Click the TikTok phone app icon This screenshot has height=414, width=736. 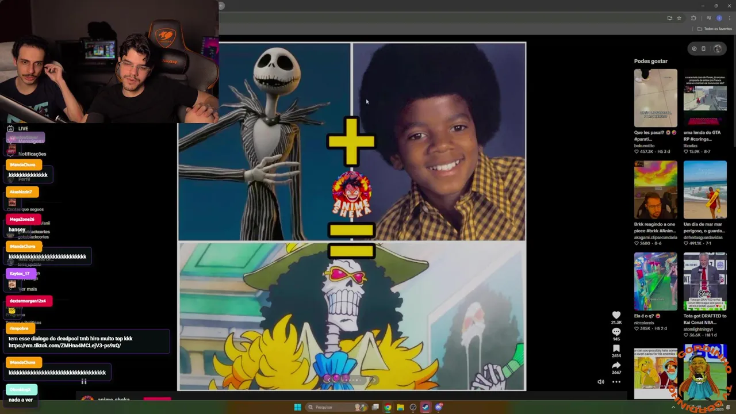coord(703,49)
